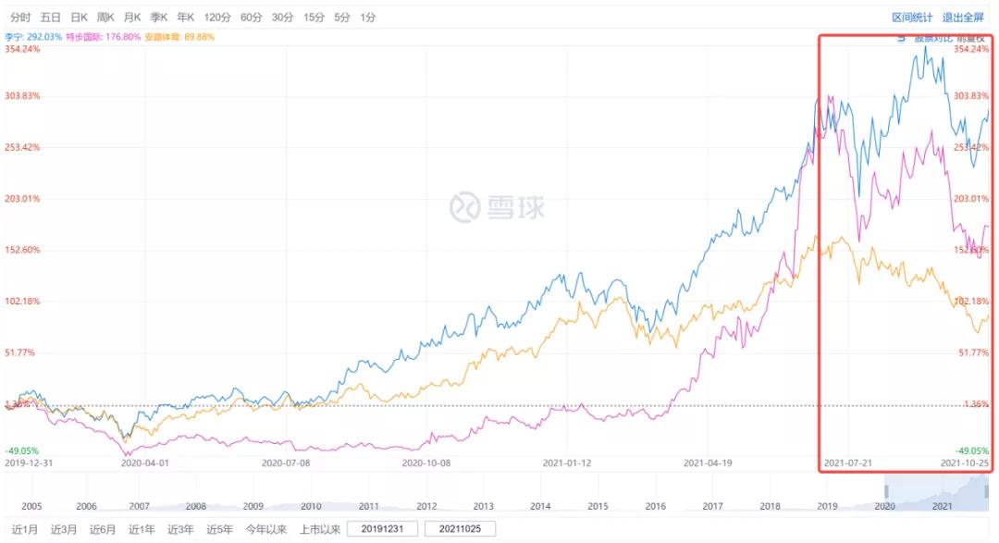Image resolution: width=999 pixels, height=543 pixels.
Task: Select the 近1月 time range
Action: click(x=24, y=529)
